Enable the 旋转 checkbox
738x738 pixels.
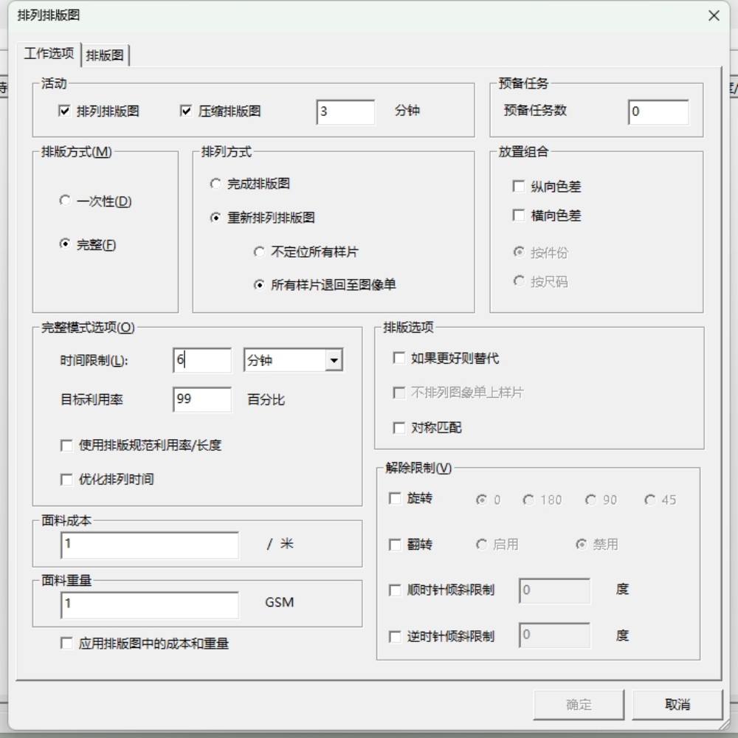click(395, 498)
